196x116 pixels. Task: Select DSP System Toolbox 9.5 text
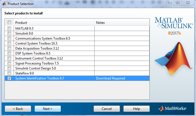(33, 53)
